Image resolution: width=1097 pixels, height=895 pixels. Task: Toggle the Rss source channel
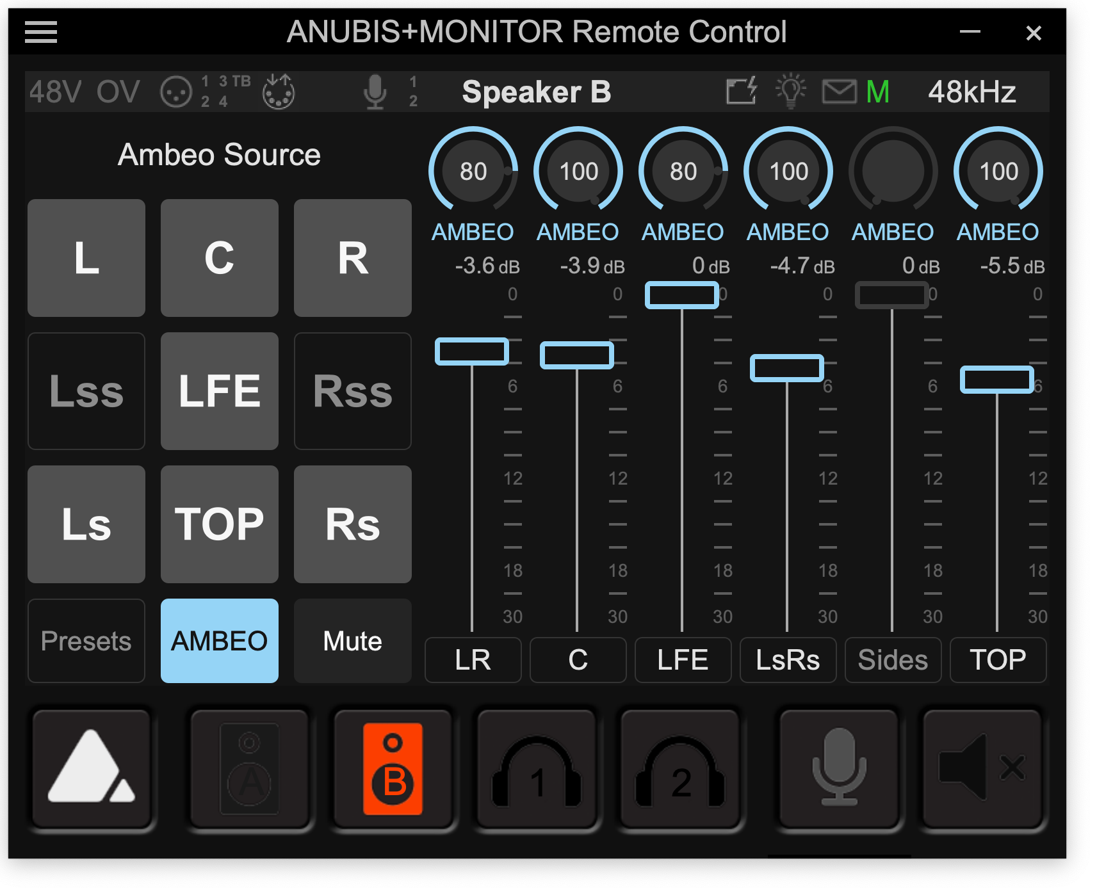[353, 391]
